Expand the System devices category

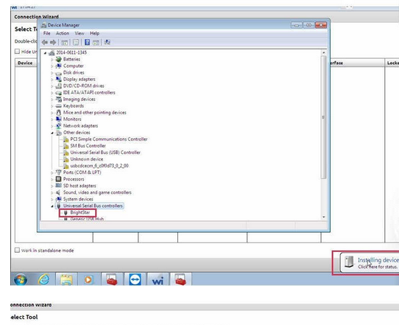(x=52, y=199)
